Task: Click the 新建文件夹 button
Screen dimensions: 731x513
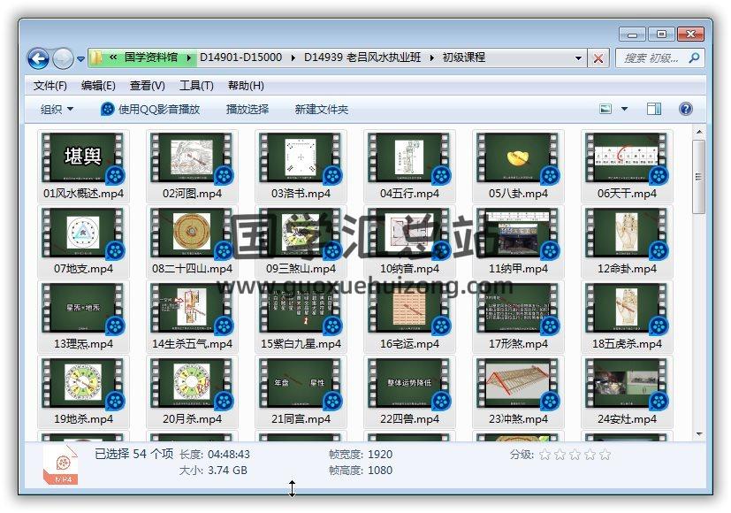Action: [321, 109]
